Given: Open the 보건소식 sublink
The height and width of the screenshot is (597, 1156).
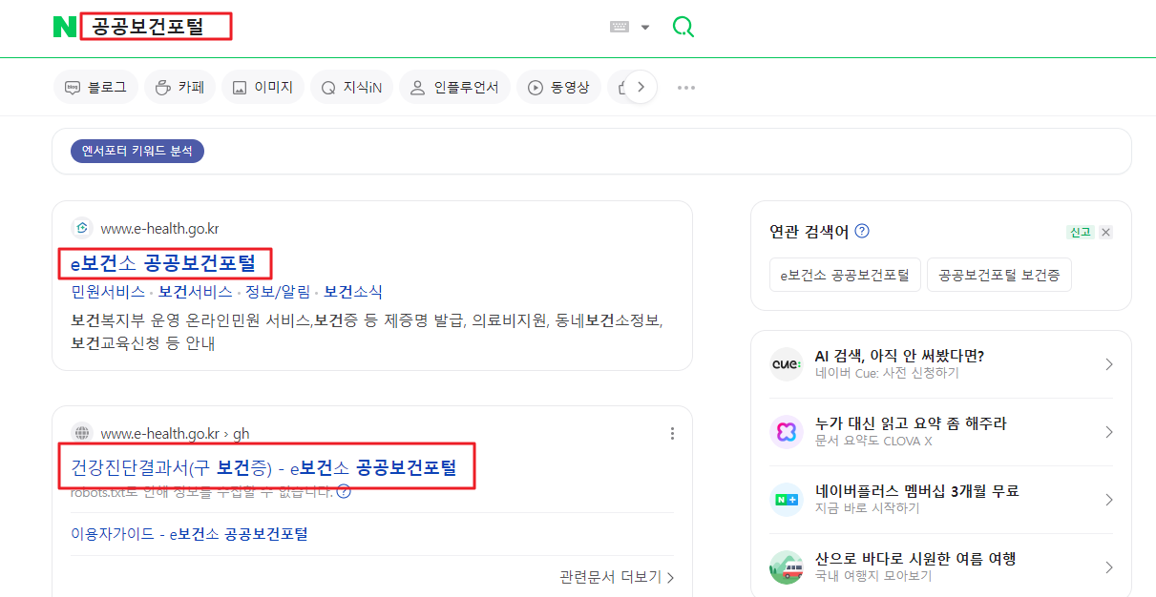Looking at the screenshot, I should pos(353,292).
